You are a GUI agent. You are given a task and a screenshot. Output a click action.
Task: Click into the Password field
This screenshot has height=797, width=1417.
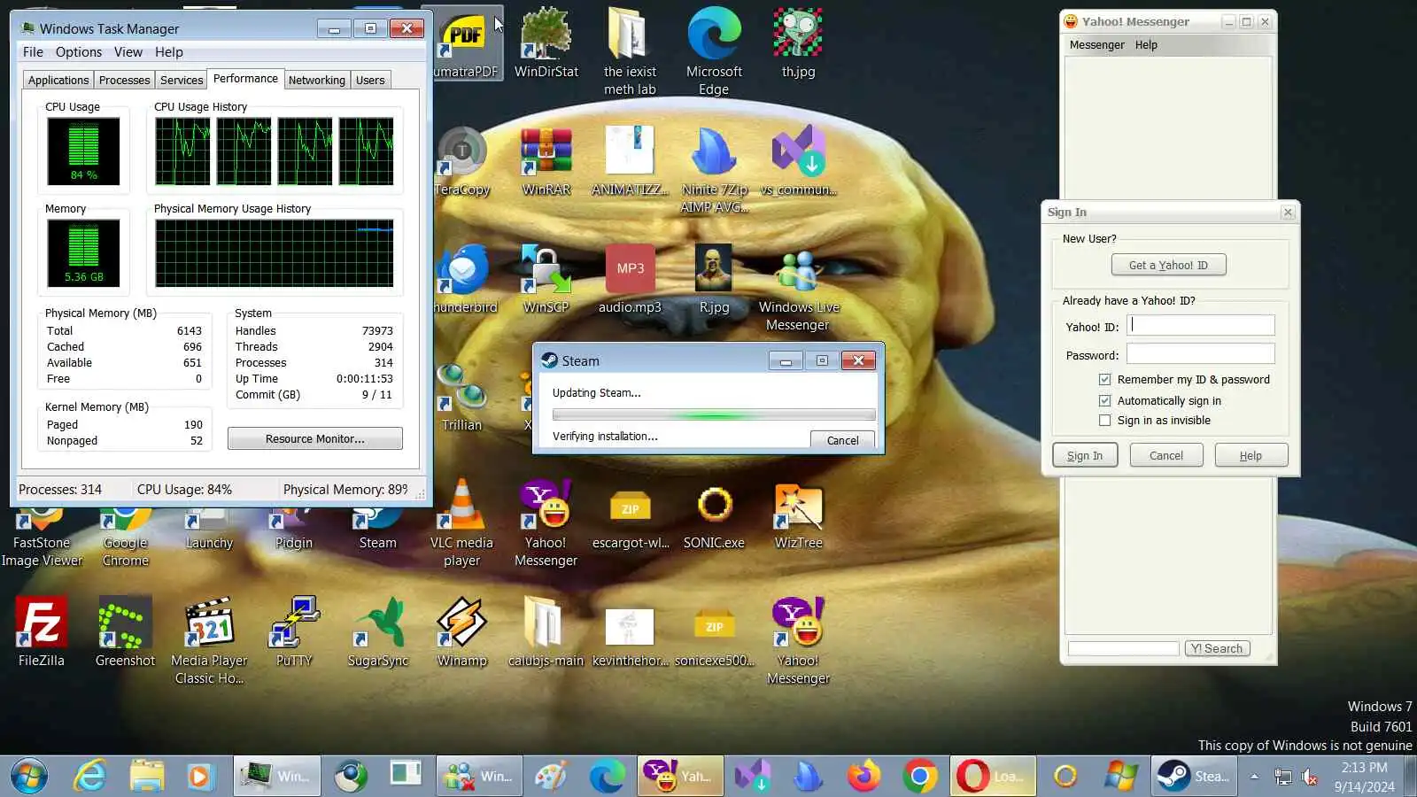pos(1200,354)
